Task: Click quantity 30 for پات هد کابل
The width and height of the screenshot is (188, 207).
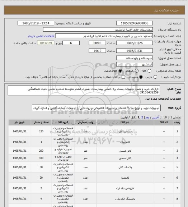Action: point(41,167)
